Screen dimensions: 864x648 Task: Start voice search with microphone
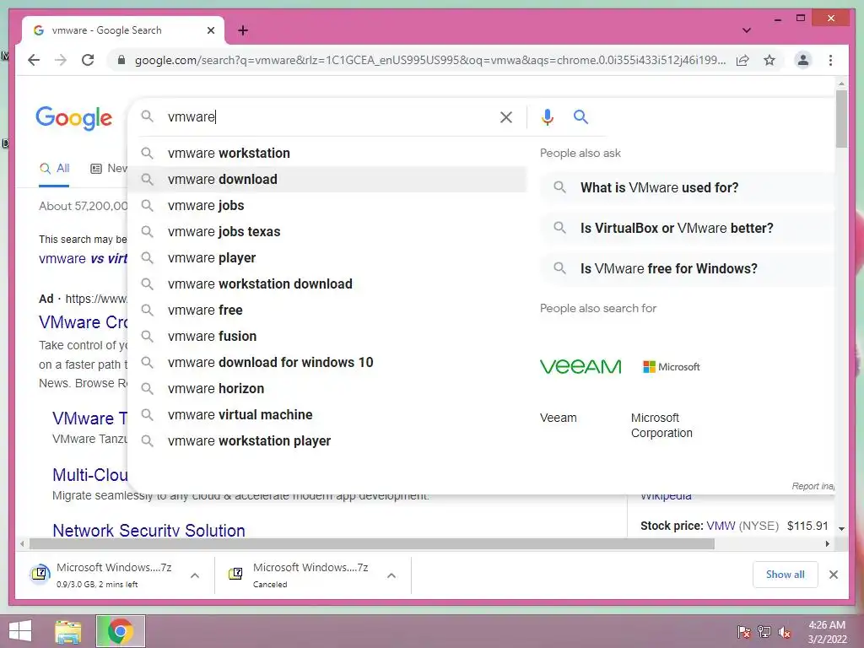(x=547, y=116)
